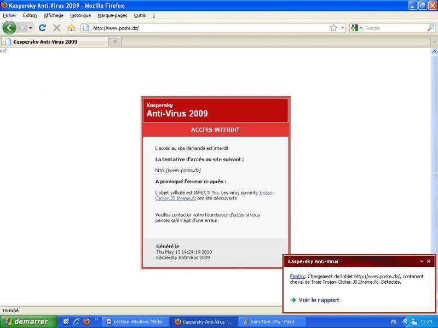Open Internet Explorer from quick launch
The height and width of the screenshot is (328, 438).
(x=77, y=322)
